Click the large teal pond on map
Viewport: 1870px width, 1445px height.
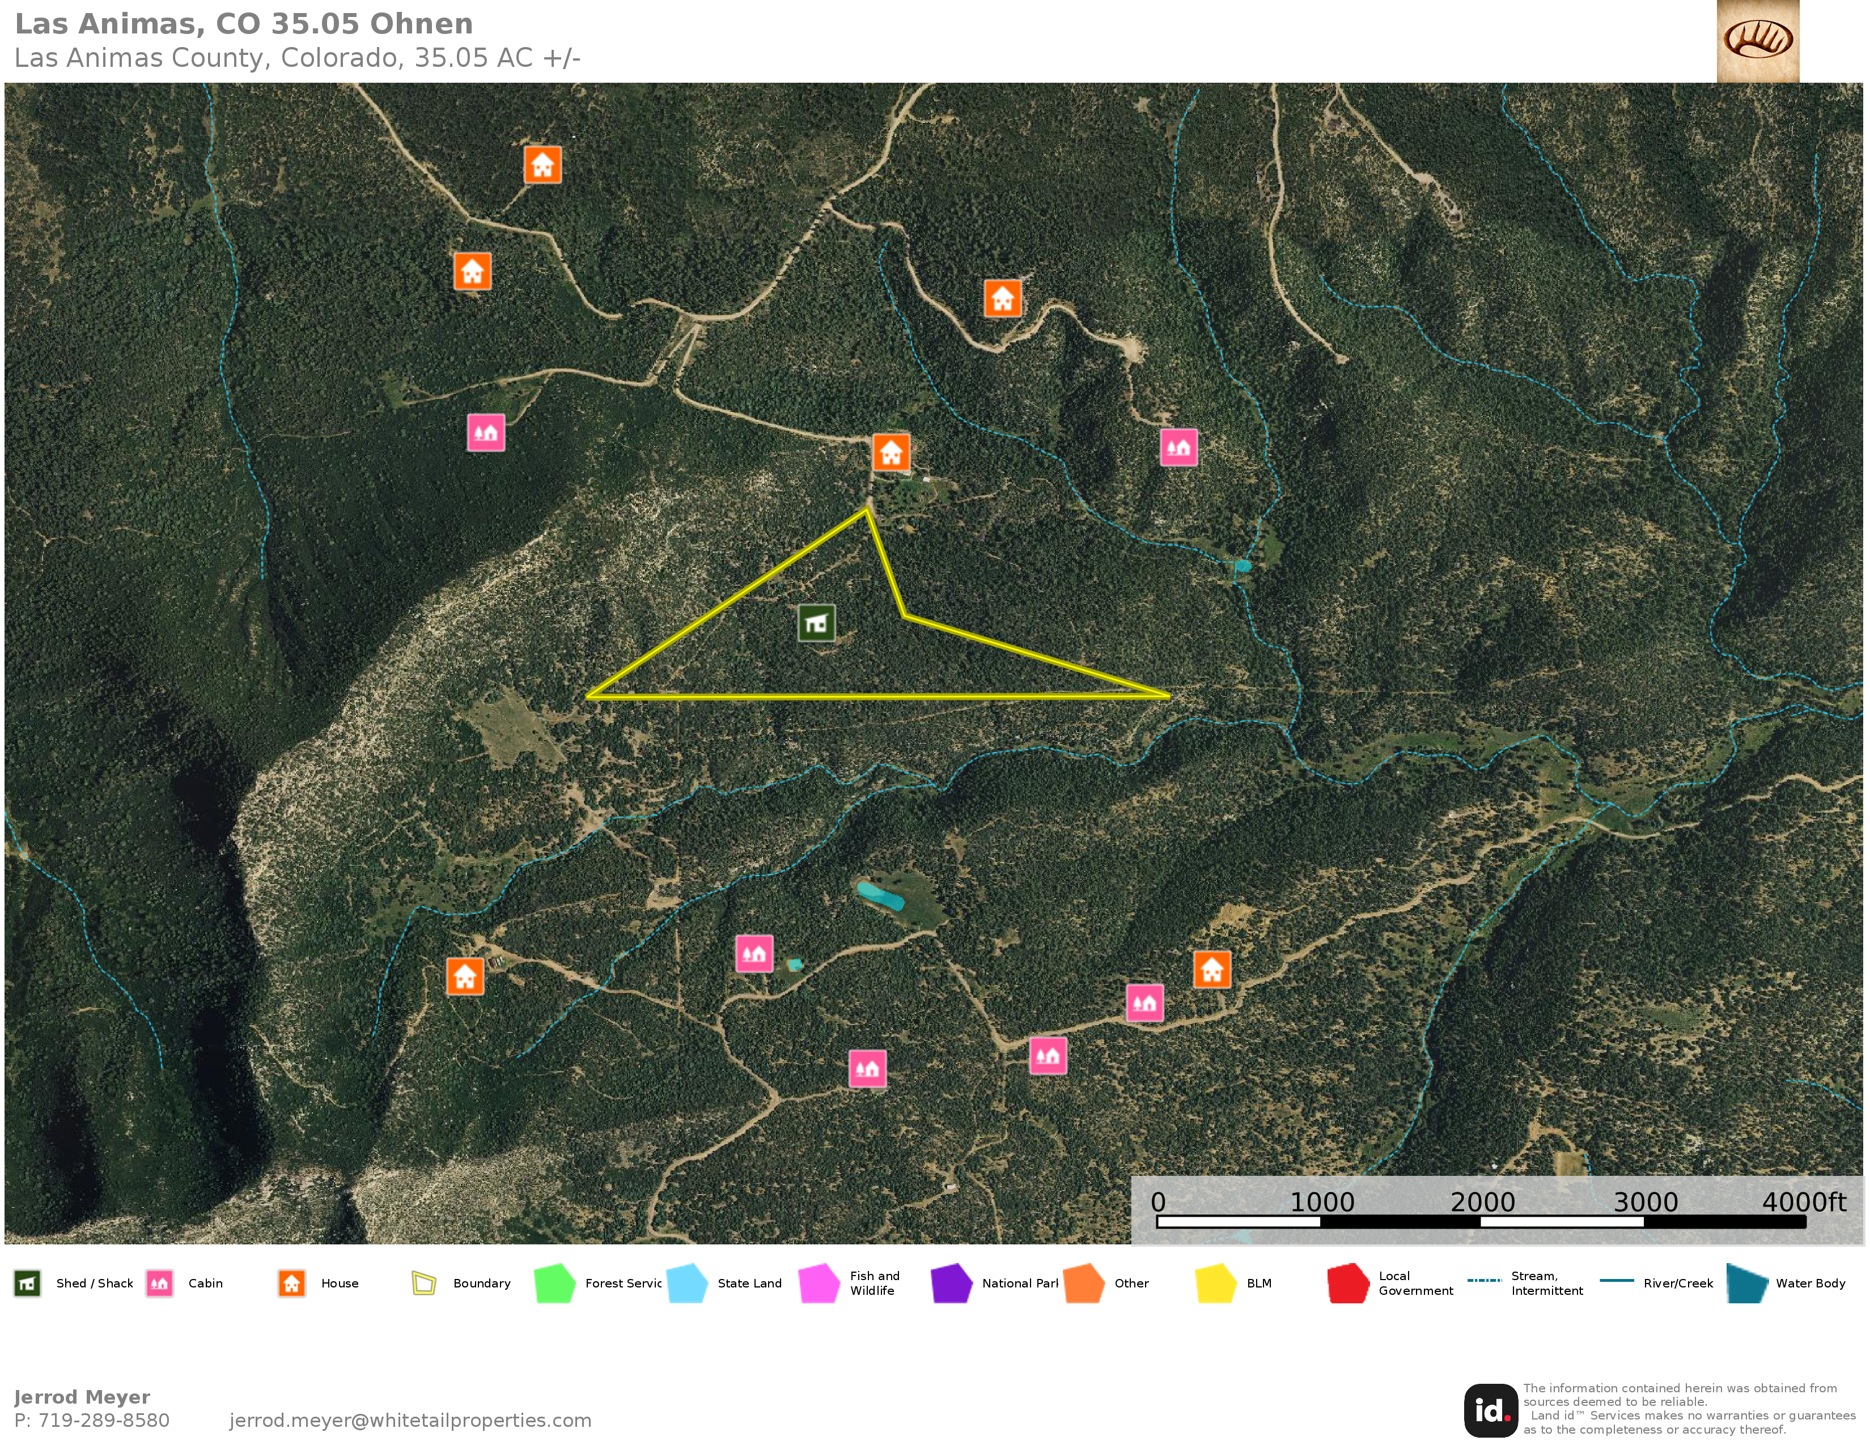[880, 895]
